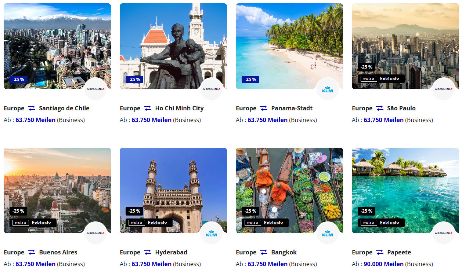
Task: Open the Europe to Ho Chi Minh City link
Action: pos(162,108)
